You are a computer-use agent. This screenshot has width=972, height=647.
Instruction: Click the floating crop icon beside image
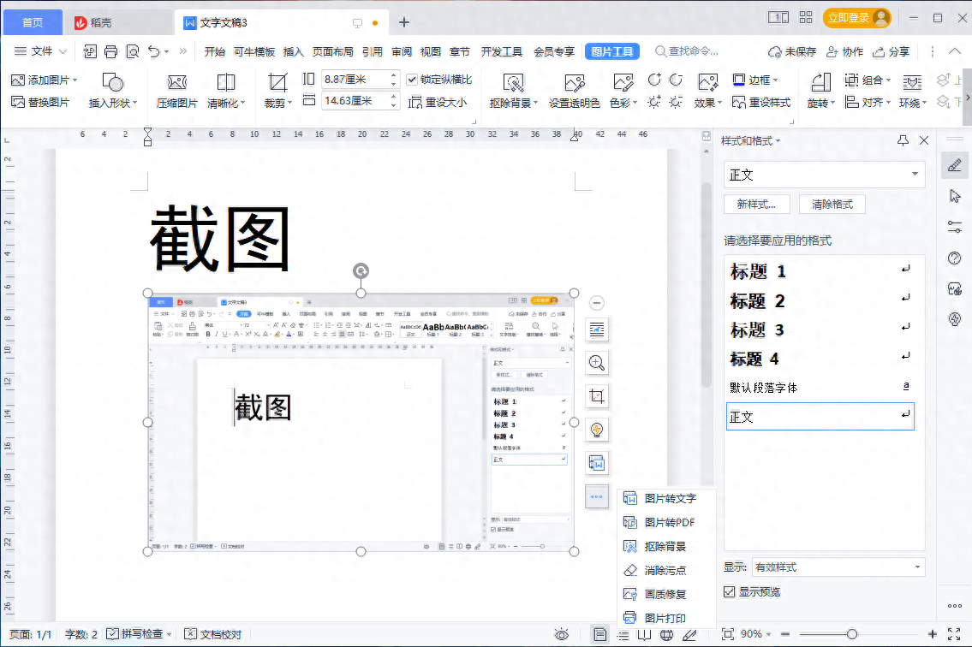point(597,396)
